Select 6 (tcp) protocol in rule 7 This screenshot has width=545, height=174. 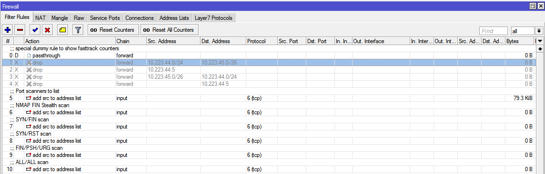[x=254, y=127]
